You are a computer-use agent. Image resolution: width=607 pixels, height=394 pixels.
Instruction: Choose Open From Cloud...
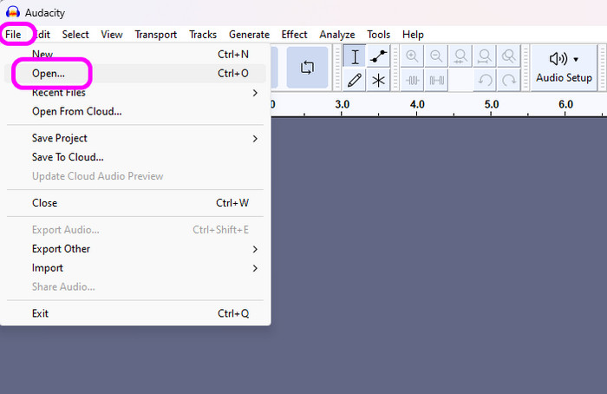135,112
